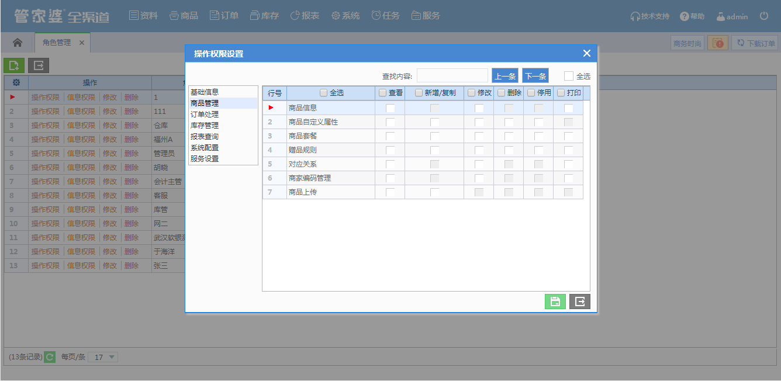Tick the 打印 column header checkbox
The image size is (781, 381).
click(x=561, y=93)
